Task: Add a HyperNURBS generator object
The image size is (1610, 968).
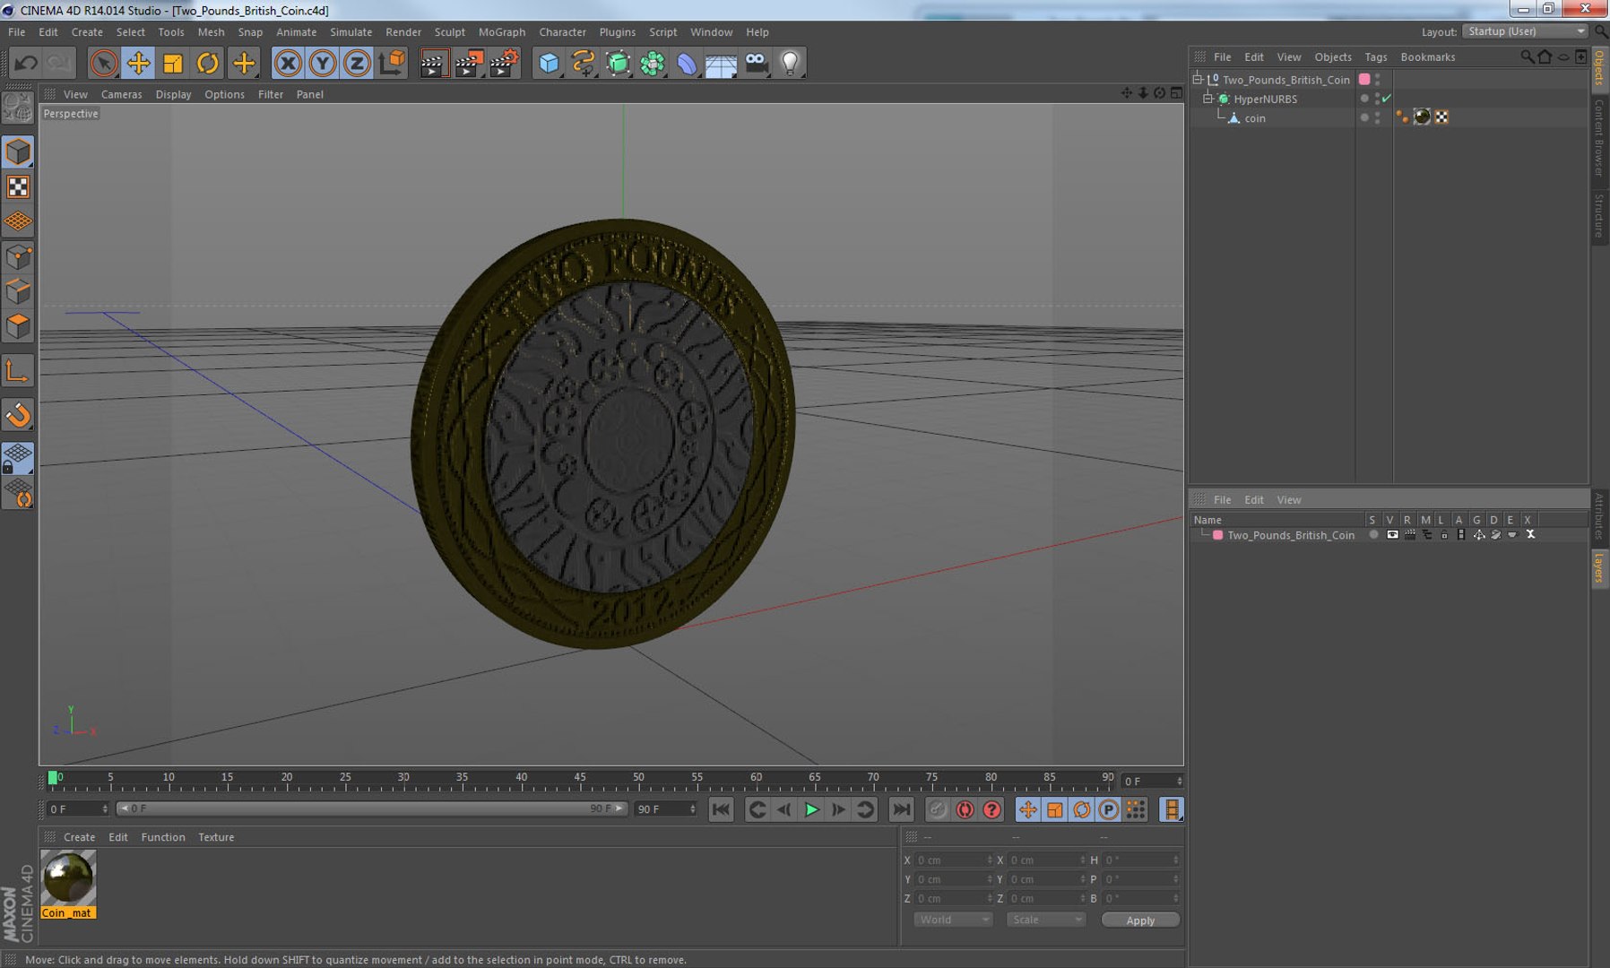Action: (x=618, y=63)
